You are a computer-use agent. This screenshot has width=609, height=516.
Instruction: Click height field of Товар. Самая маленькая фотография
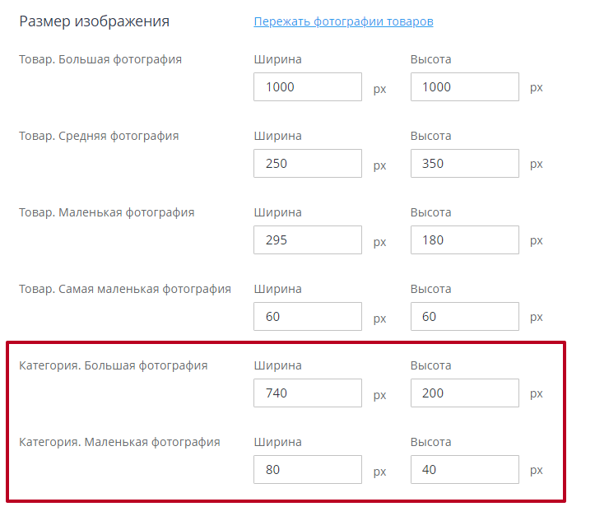pos(464,317)
